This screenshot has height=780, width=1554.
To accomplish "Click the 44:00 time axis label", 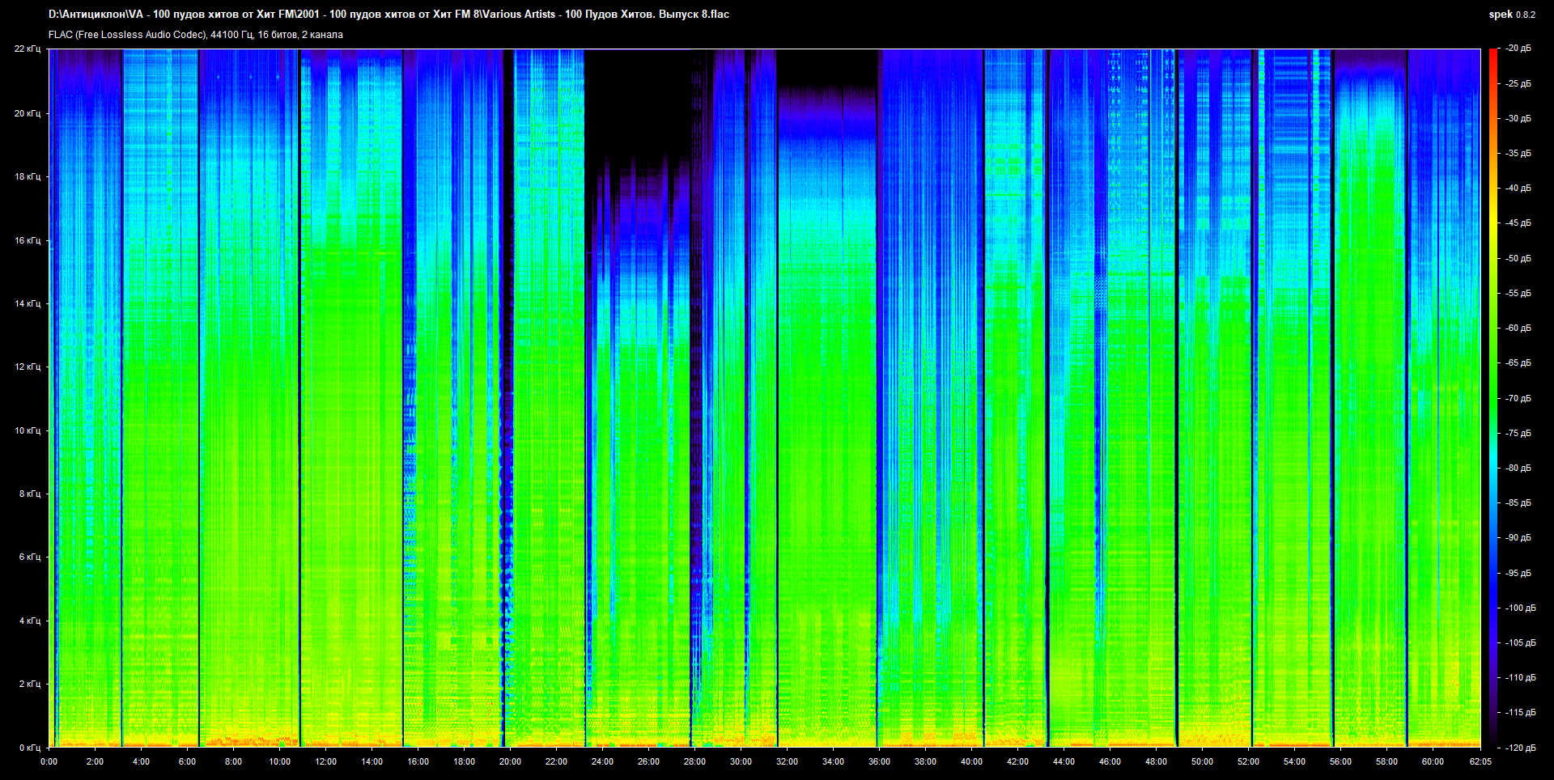I will point(1064,761).
